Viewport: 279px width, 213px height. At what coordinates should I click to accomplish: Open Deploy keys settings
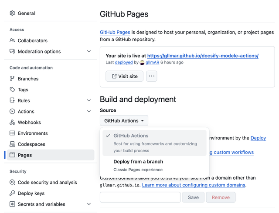click(x=51, y=193)
